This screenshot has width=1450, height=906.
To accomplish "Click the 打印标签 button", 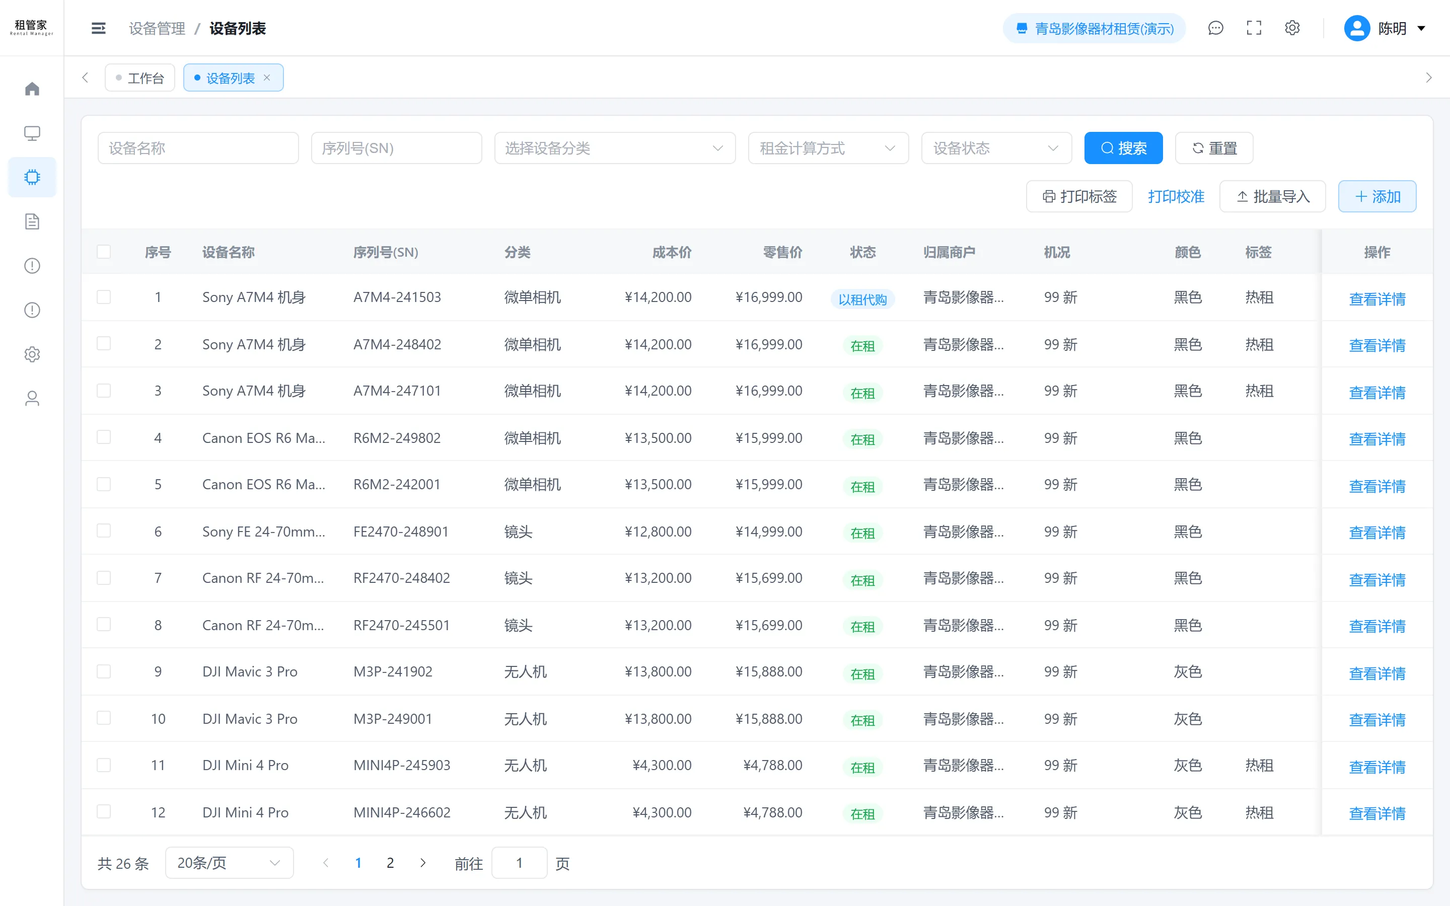I will tap(1079, 196).
